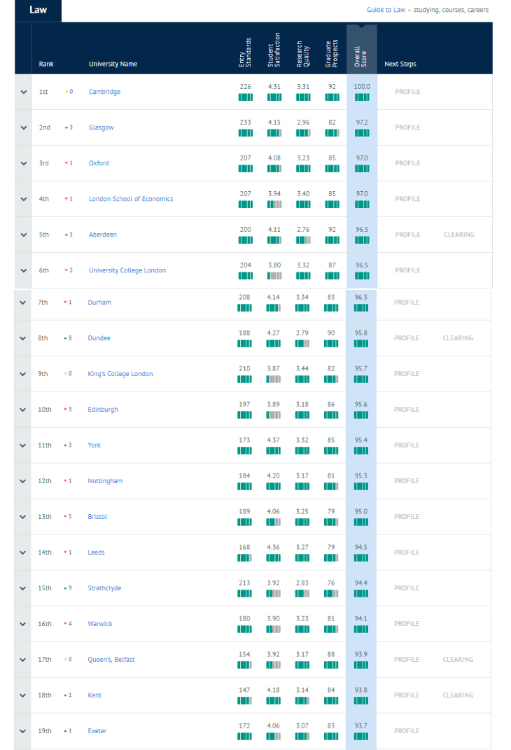This screenshot has height=750, width=511.
Task: Open Dundee's CLEARING link
Action: (x=458, y=338)
